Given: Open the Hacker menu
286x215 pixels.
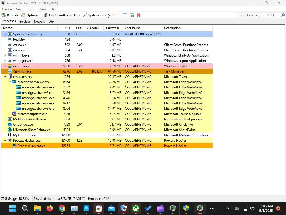Looking at the screenshot, I should tap(7, 9).
